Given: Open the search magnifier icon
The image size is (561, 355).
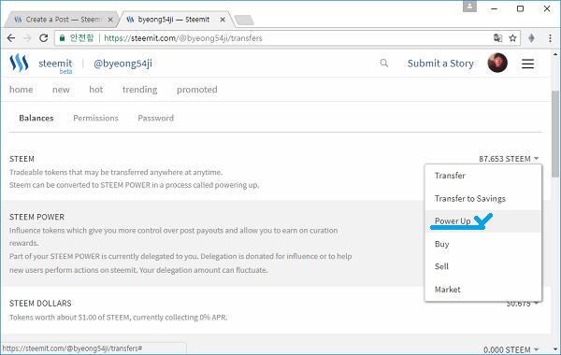Looking at the screenshot, I should (384, 64).
